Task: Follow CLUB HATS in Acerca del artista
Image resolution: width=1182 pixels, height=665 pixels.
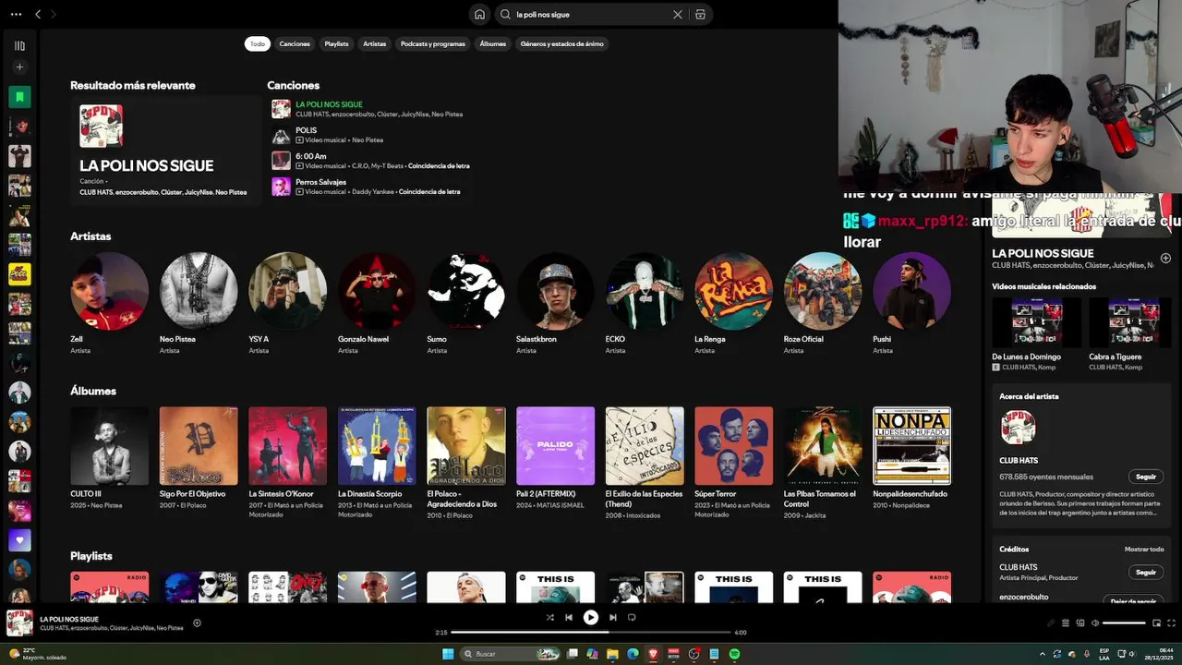Action: (1145, 477)
